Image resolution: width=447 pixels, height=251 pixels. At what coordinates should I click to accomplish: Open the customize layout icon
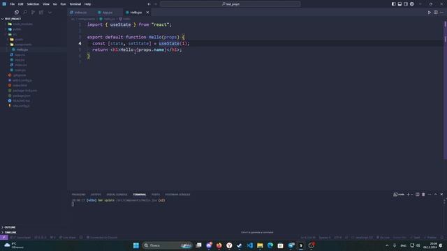[412, 4]
